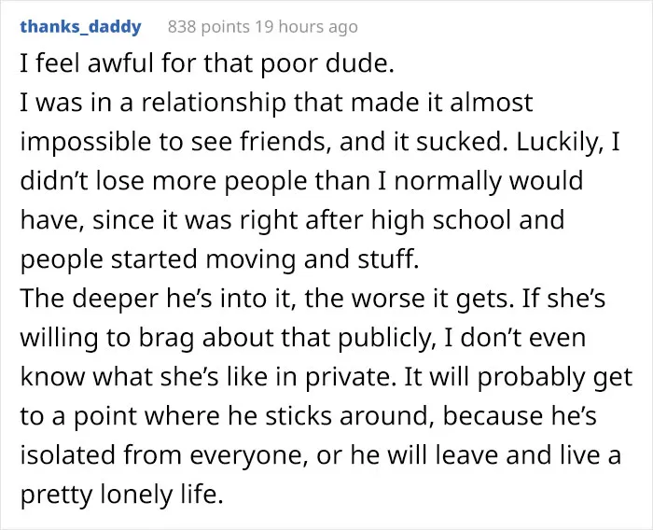The image size is (653, 530).
Task: Click the word 'isolated' in the comment
Action: click(69, 454)
